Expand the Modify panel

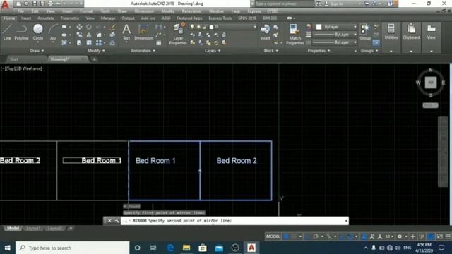coord(96,51)
